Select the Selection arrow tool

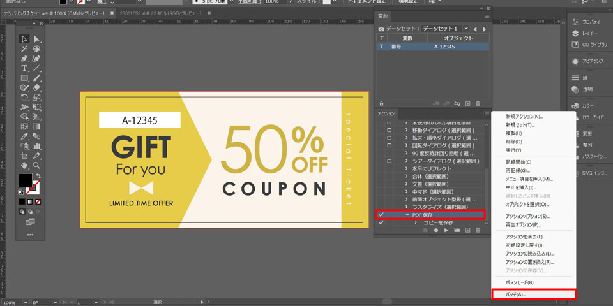24,40
